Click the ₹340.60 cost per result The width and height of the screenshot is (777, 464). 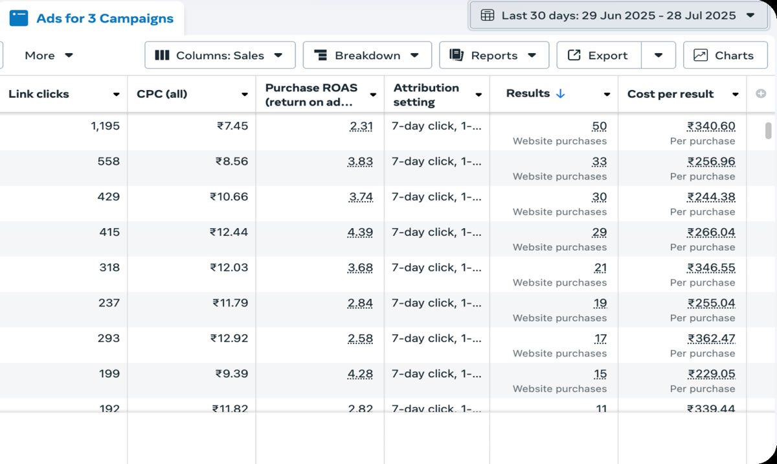click(711, 126)
